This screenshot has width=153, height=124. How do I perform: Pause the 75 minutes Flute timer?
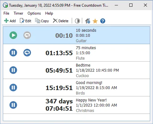tap(13, 53)
